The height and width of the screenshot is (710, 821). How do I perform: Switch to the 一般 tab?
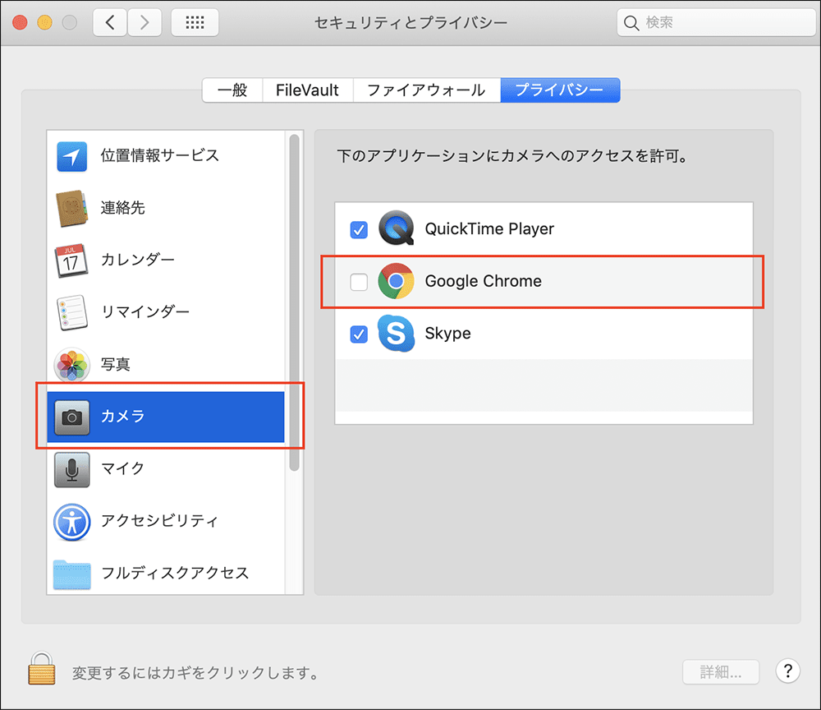(232, 90)
